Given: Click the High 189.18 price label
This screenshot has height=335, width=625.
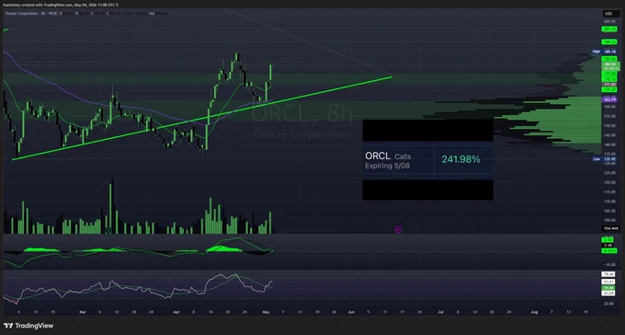Looking at the screenshot, I should coord(604,52).
